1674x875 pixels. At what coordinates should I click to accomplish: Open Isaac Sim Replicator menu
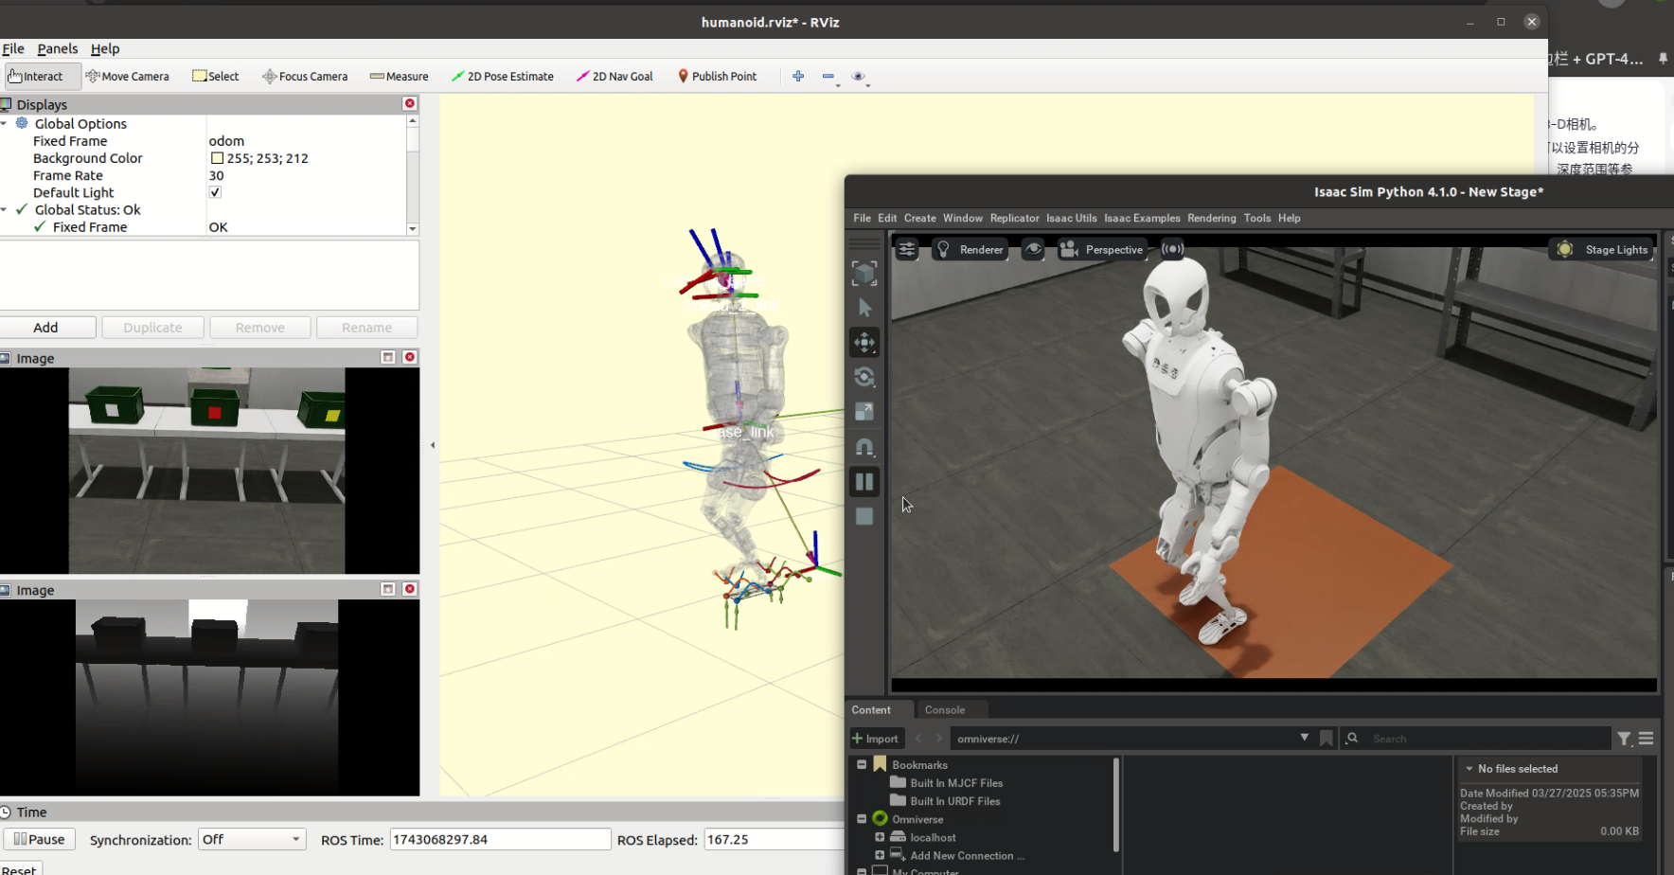1014,218
